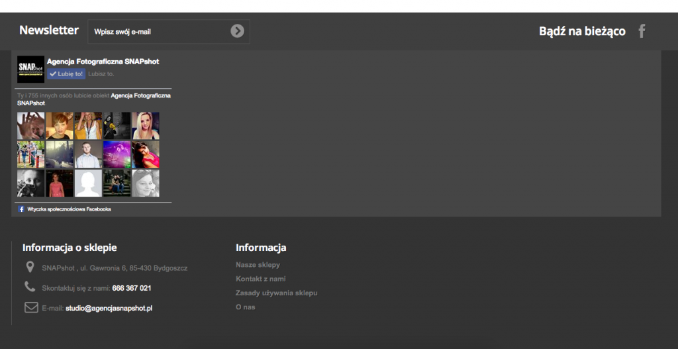Image resolution: width=678 pixels, height=349 pixels.
Task: Click the map pin icon beside the address
Action: (30, 268)
